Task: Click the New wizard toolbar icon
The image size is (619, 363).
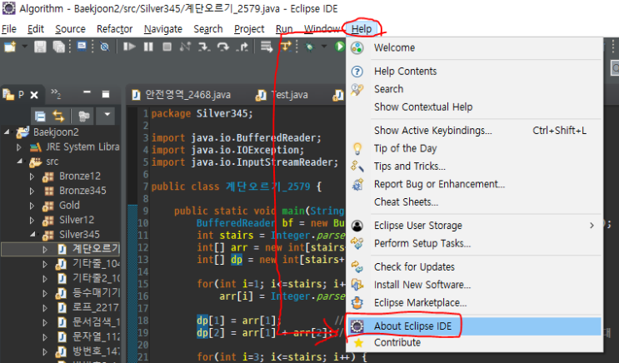Action: 10,47
